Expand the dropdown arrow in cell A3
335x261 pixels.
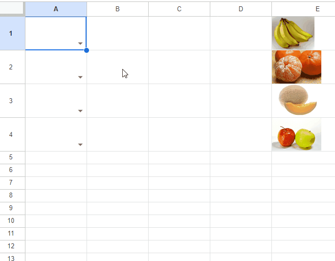pos(80,111)
